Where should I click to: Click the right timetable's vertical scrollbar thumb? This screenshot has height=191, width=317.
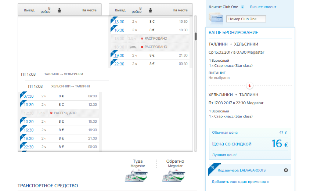click(x=196, y=36)
